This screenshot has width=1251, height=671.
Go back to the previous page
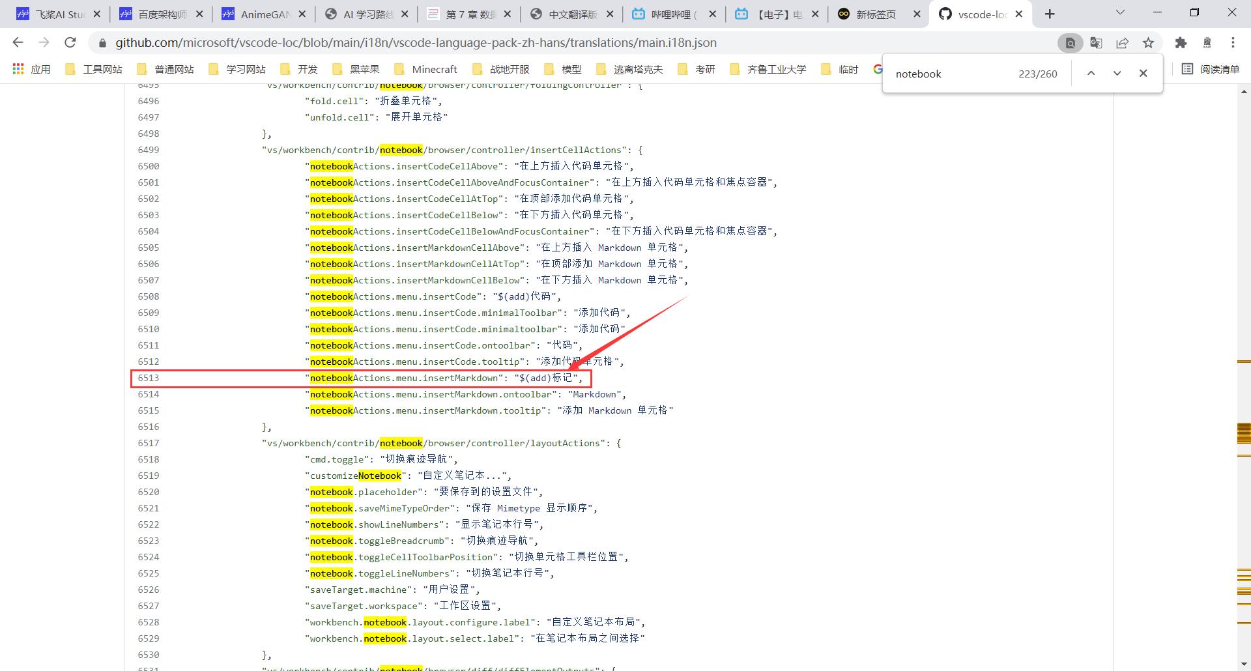pos(18,42)
